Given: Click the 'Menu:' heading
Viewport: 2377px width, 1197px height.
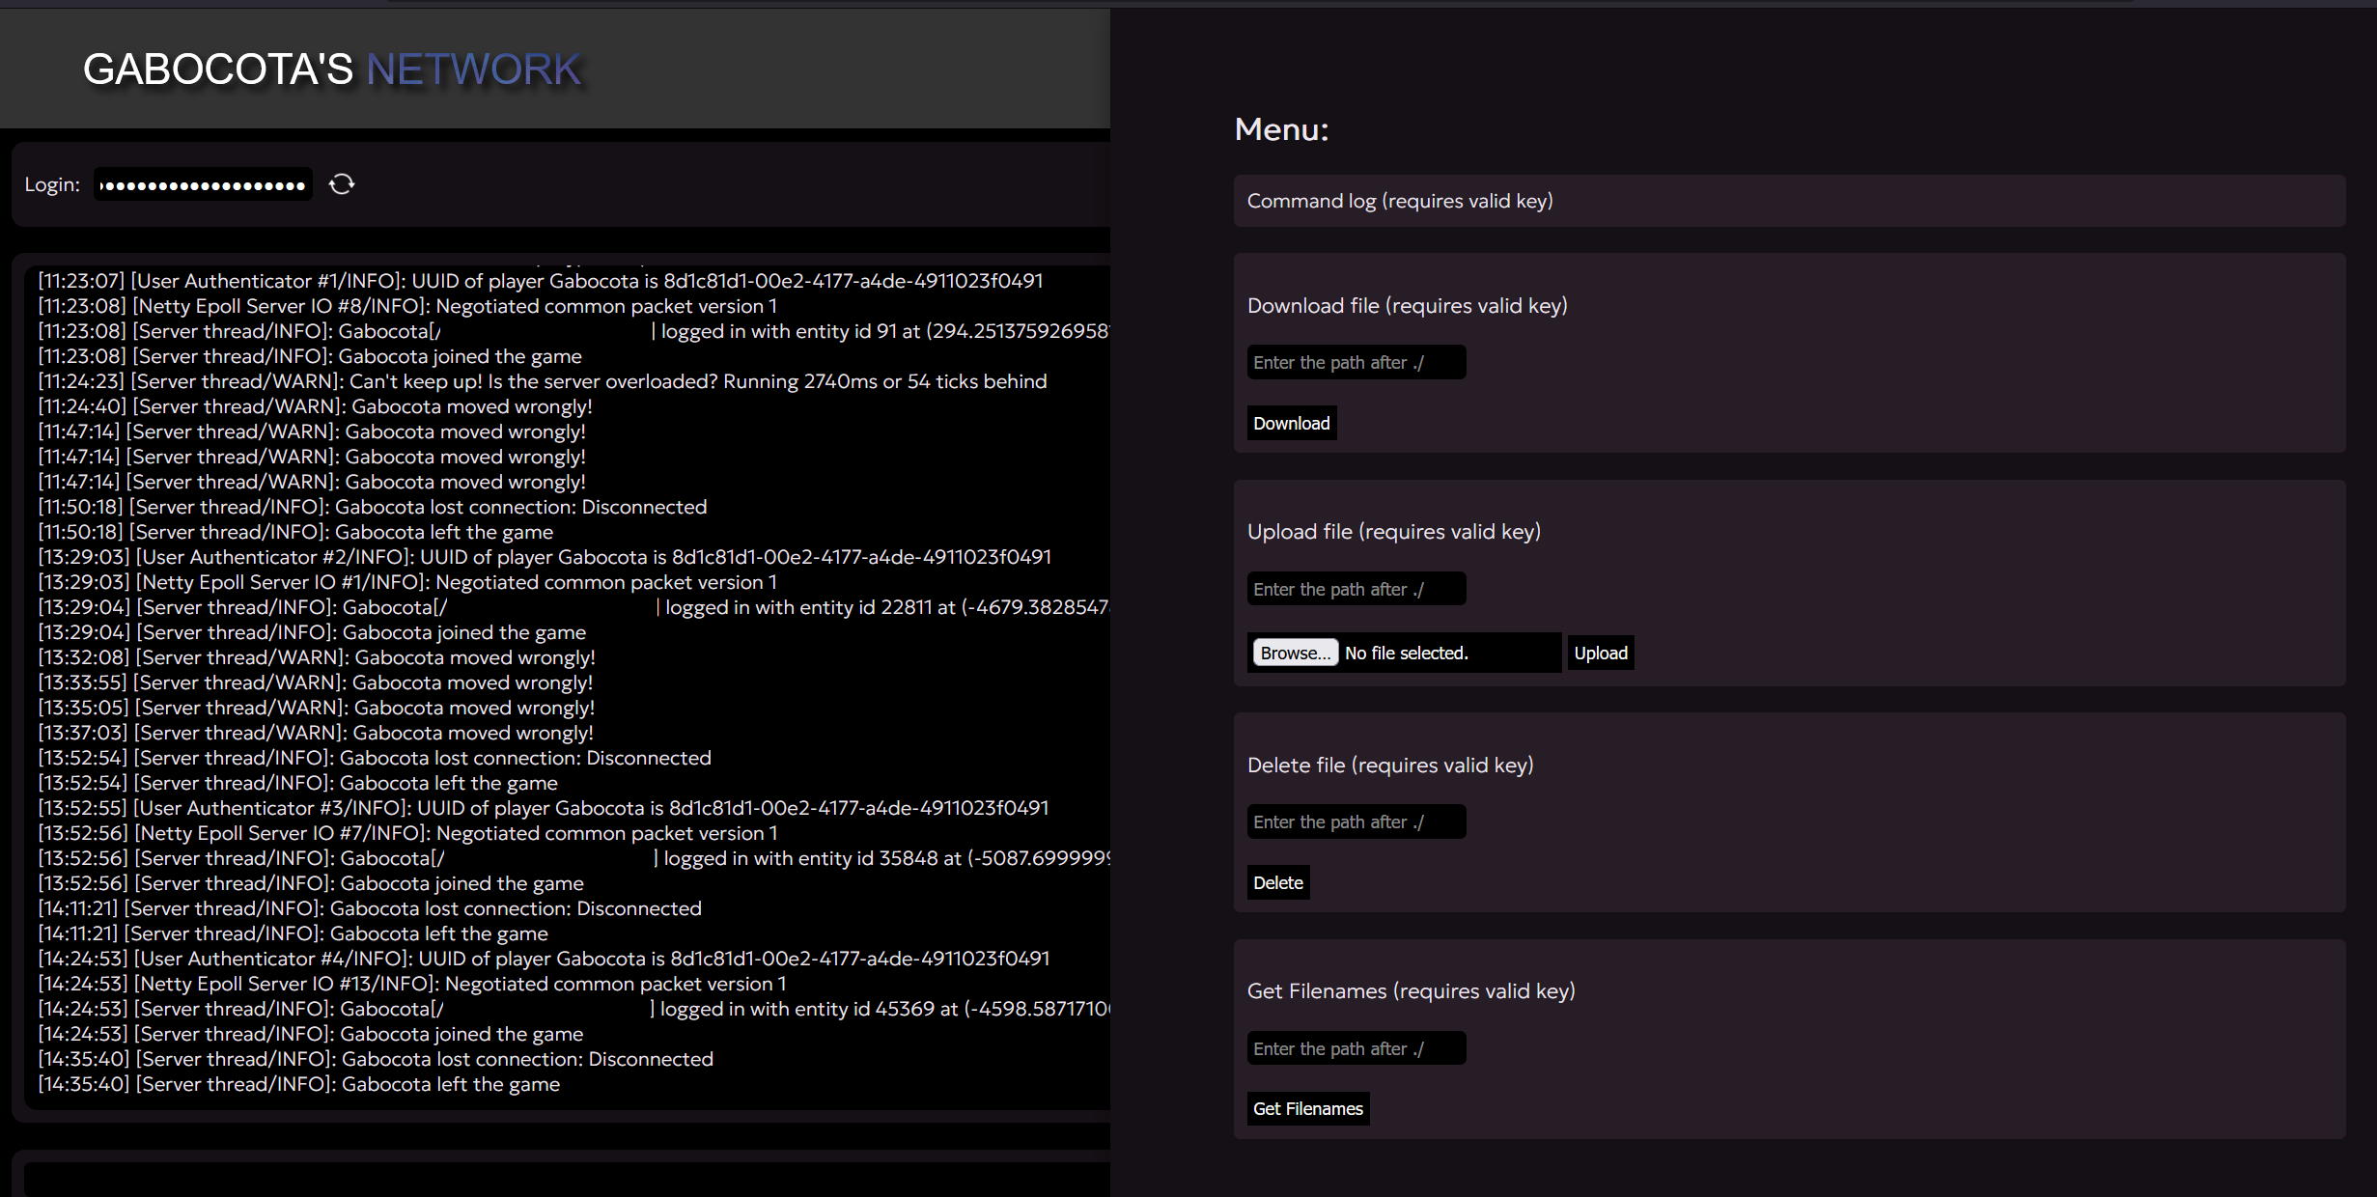Looking at the screenshot, I should (1281, 129).
